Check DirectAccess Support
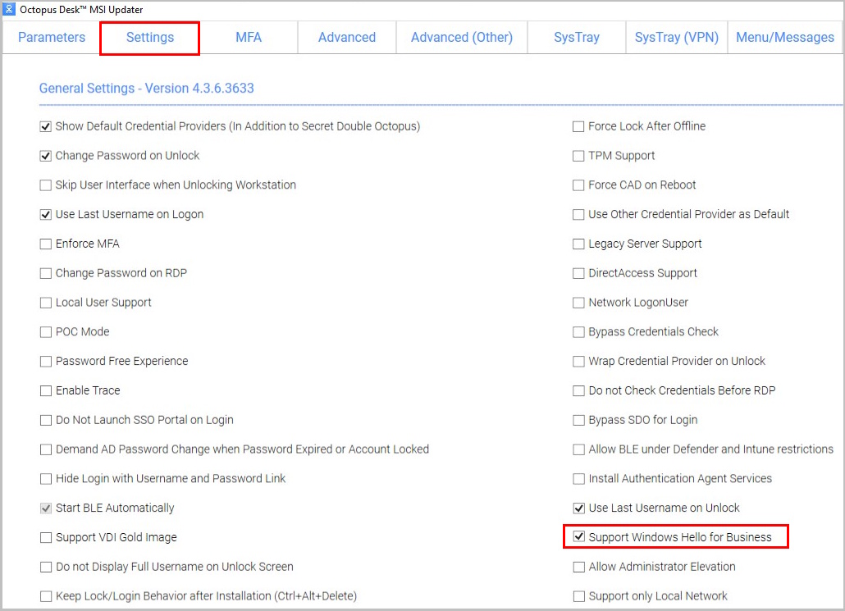845x611 pixels. click(578, 274)
